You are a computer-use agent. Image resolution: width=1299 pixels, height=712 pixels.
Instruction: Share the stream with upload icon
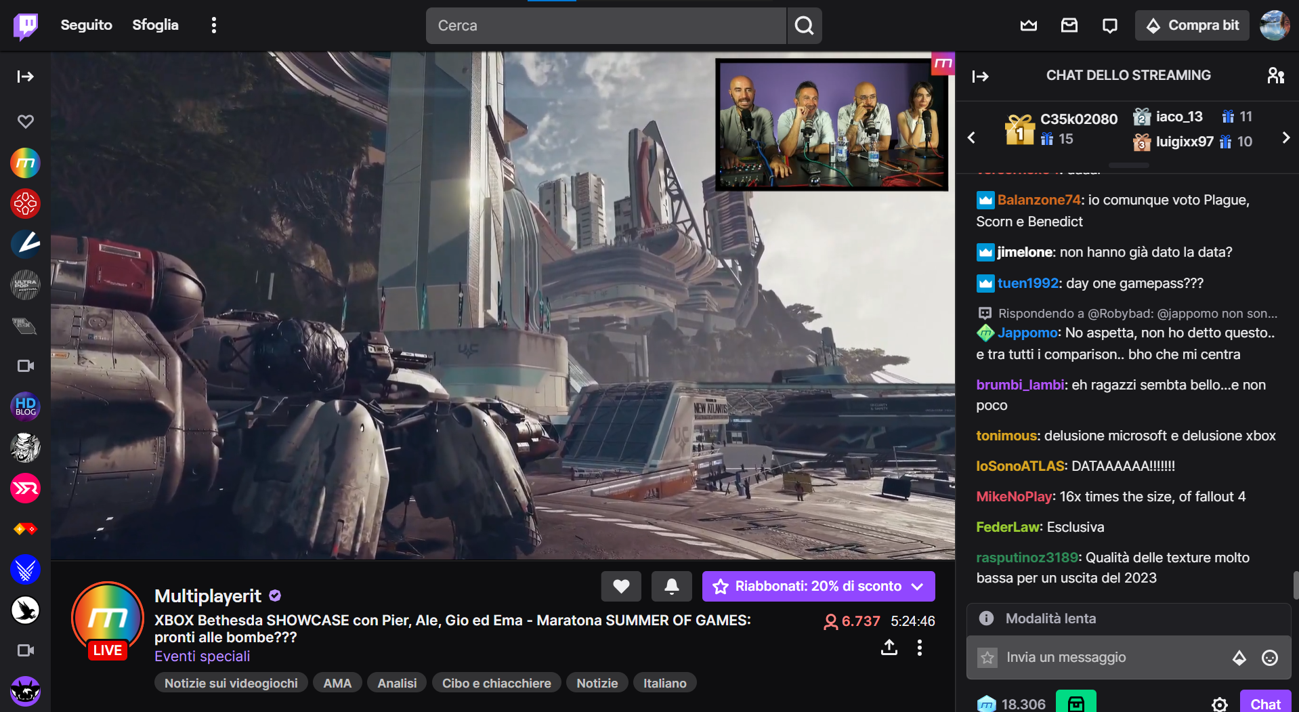[889, 648]
